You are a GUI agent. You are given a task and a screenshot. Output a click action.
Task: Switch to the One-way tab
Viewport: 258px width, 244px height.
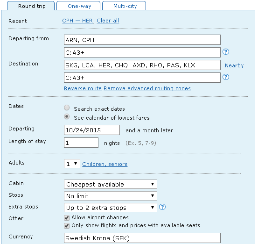click(x=78, y=6)
